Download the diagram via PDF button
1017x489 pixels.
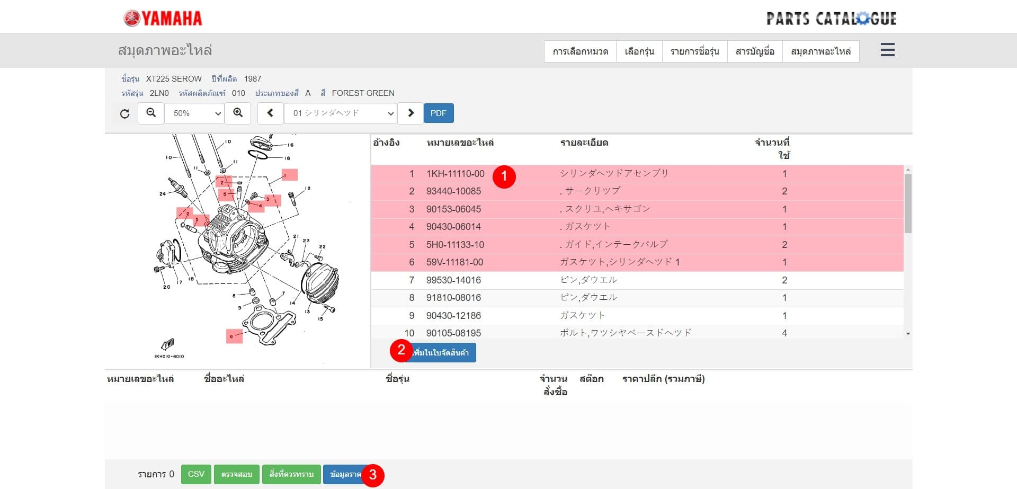click(x=438, y=113)
